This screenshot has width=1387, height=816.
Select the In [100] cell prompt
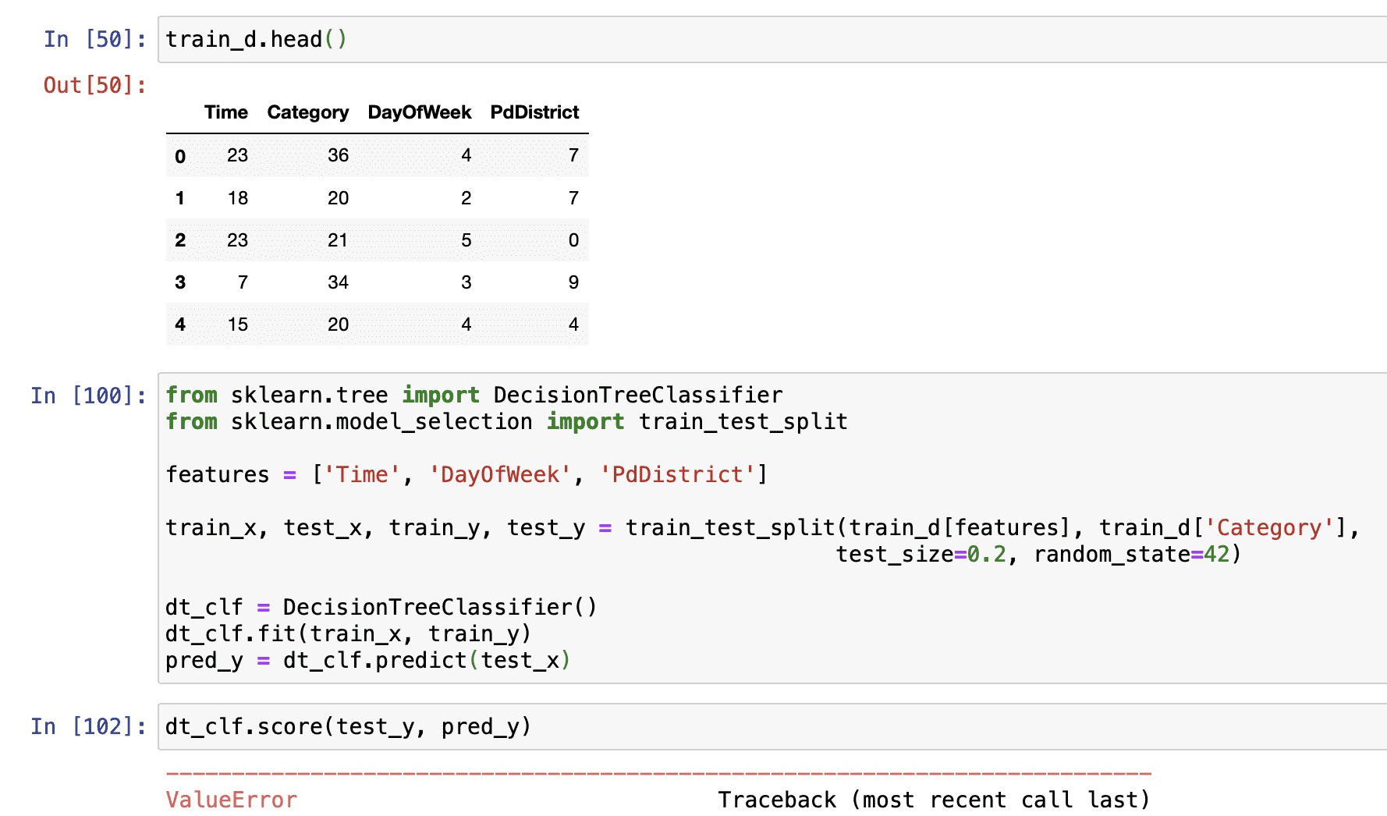click(88, 396)
